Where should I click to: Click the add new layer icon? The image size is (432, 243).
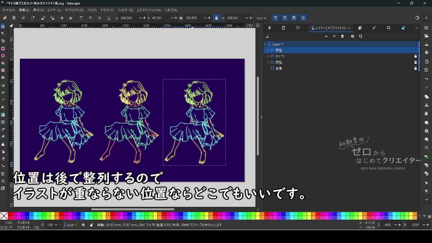coord(268,36)
